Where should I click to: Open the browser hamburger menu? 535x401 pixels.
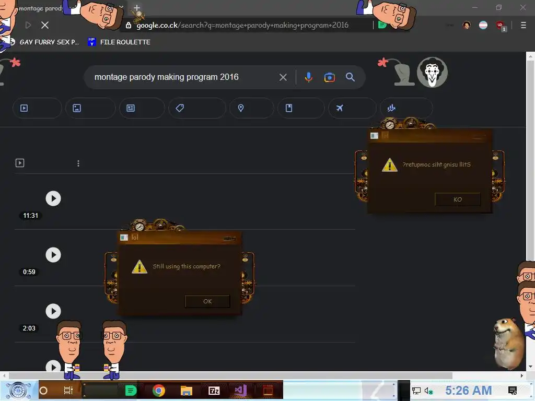point(523,25)
